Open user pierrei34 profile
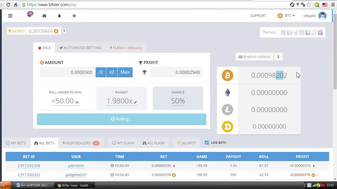The width and height of the screenshot is (337, 189). coord(76,166)
